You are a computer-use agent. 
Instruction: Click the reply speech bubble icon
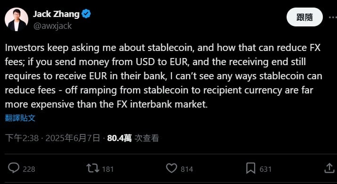click(14, 168)
